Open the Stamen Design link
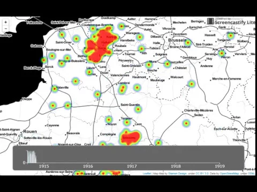Image resolution: width=257 pixels, height=192 pixels. 177,173
